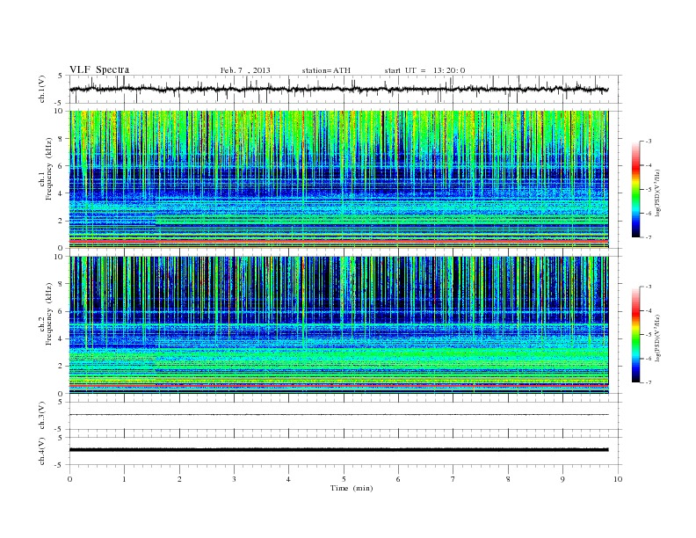Click time axis tick label 5
This screenshot has height=538, width=696.
tap(344, 479)
